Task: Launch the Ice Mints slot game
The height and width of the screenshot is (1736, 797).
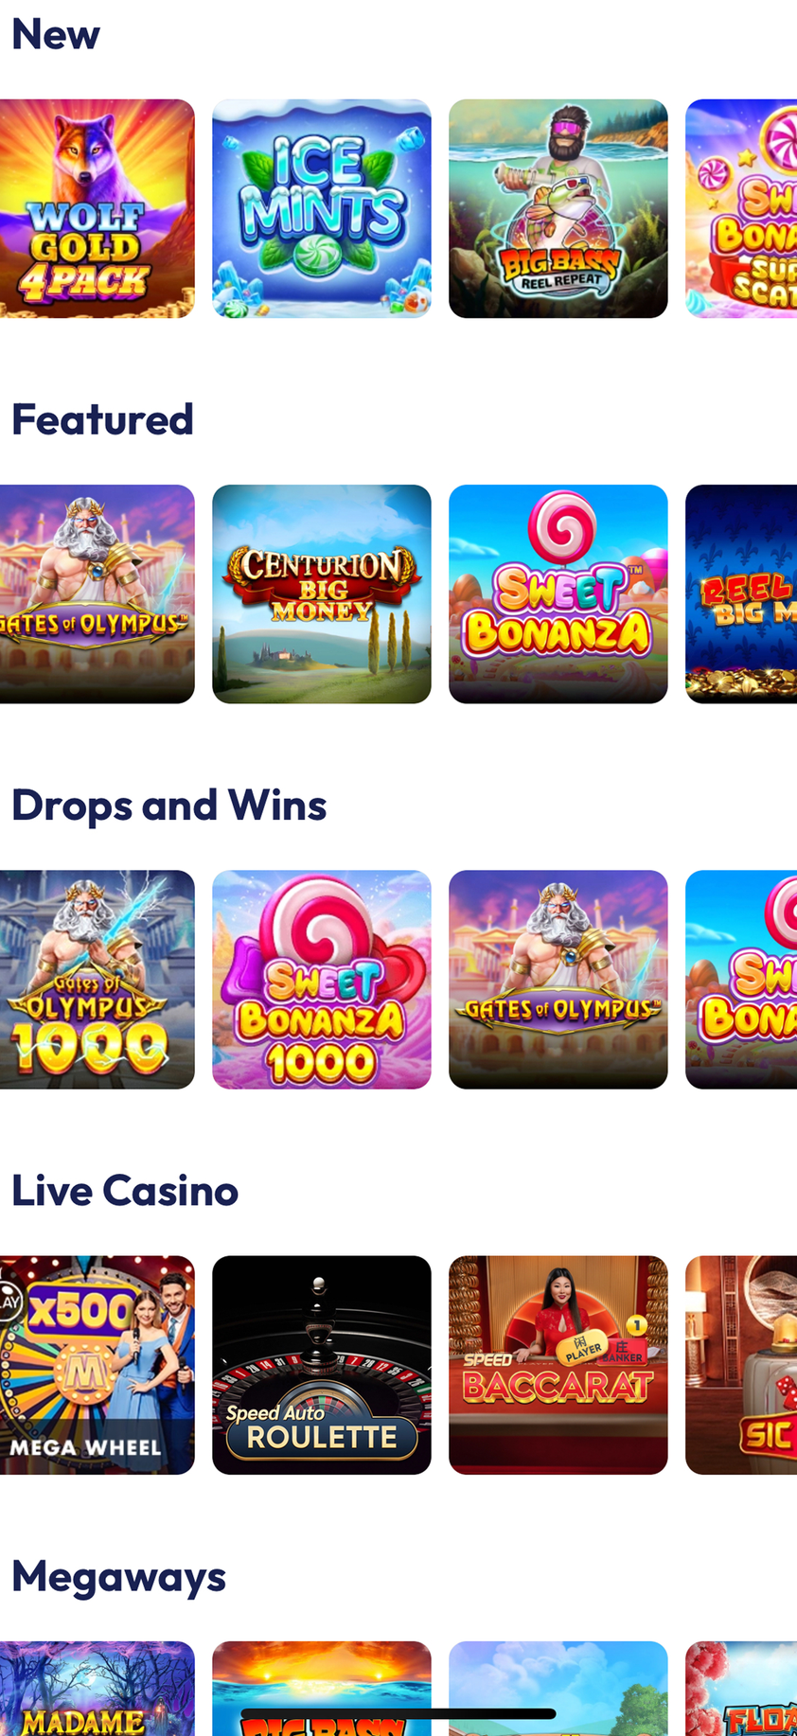Action: tap(322, 208)
